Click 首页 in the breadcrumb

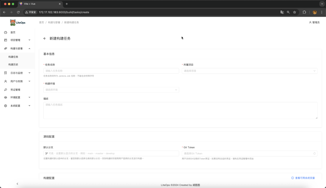pos(41,23)
